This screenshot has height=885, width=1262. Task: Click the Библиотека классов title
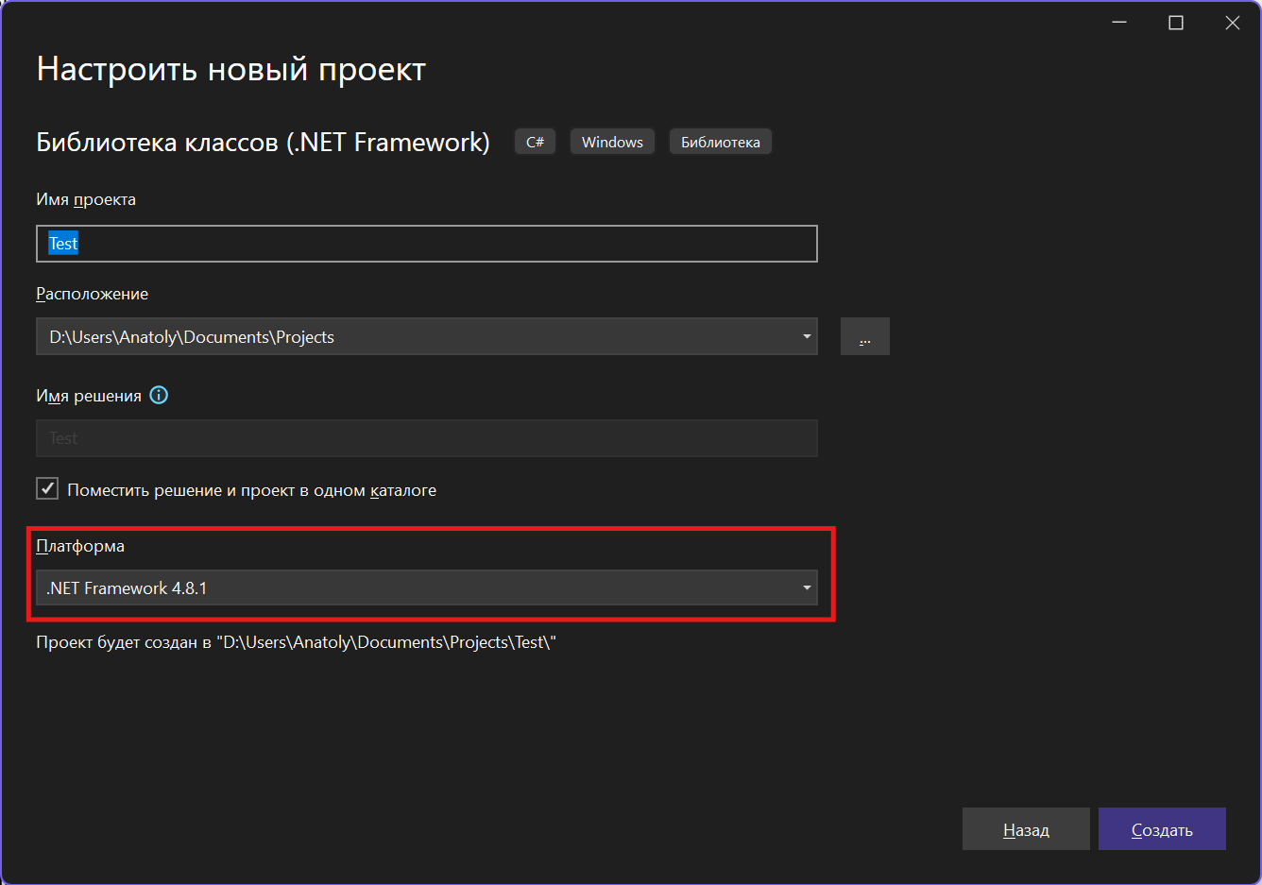tap(263, 141)
